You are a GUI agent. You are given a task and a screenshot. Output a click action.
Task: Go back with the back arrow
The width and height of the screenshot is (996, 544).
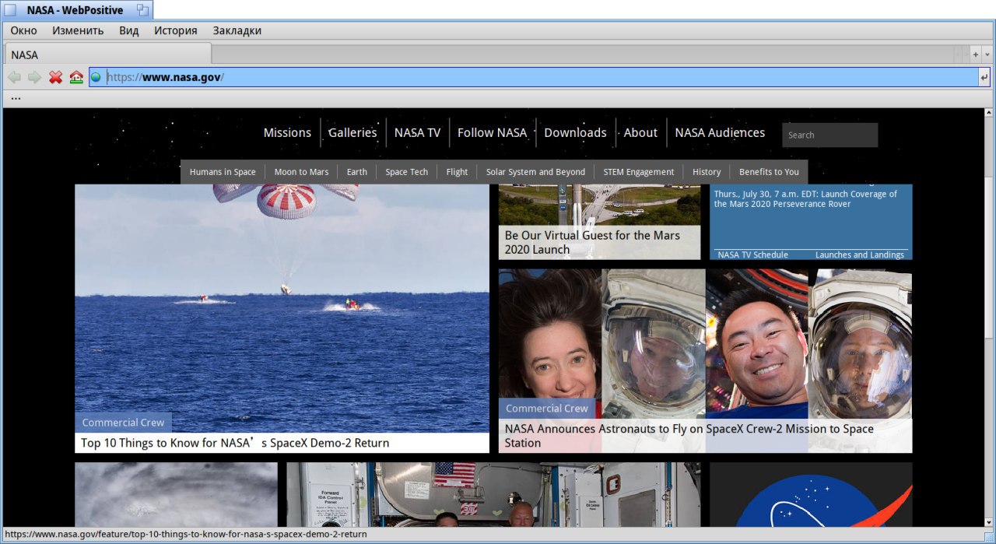[14, 77]
